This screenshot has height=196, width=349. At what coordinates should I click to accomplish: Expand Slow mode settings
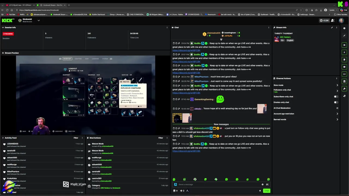coord(306,85)
